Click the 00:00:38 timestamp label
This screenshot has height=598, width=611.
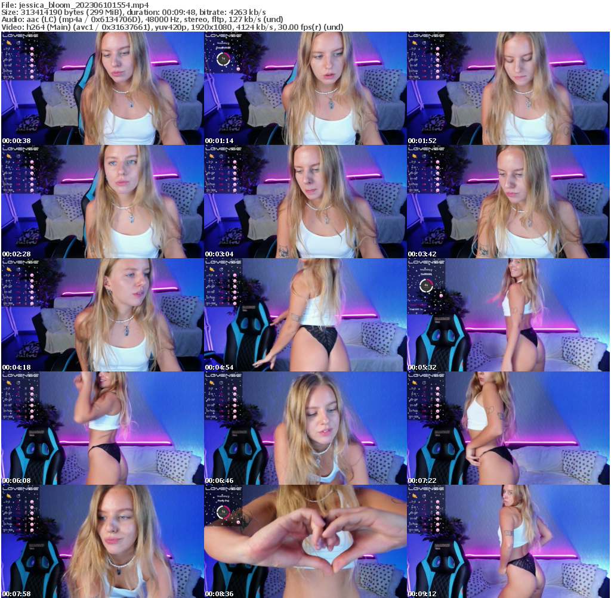tap(16, 141)
